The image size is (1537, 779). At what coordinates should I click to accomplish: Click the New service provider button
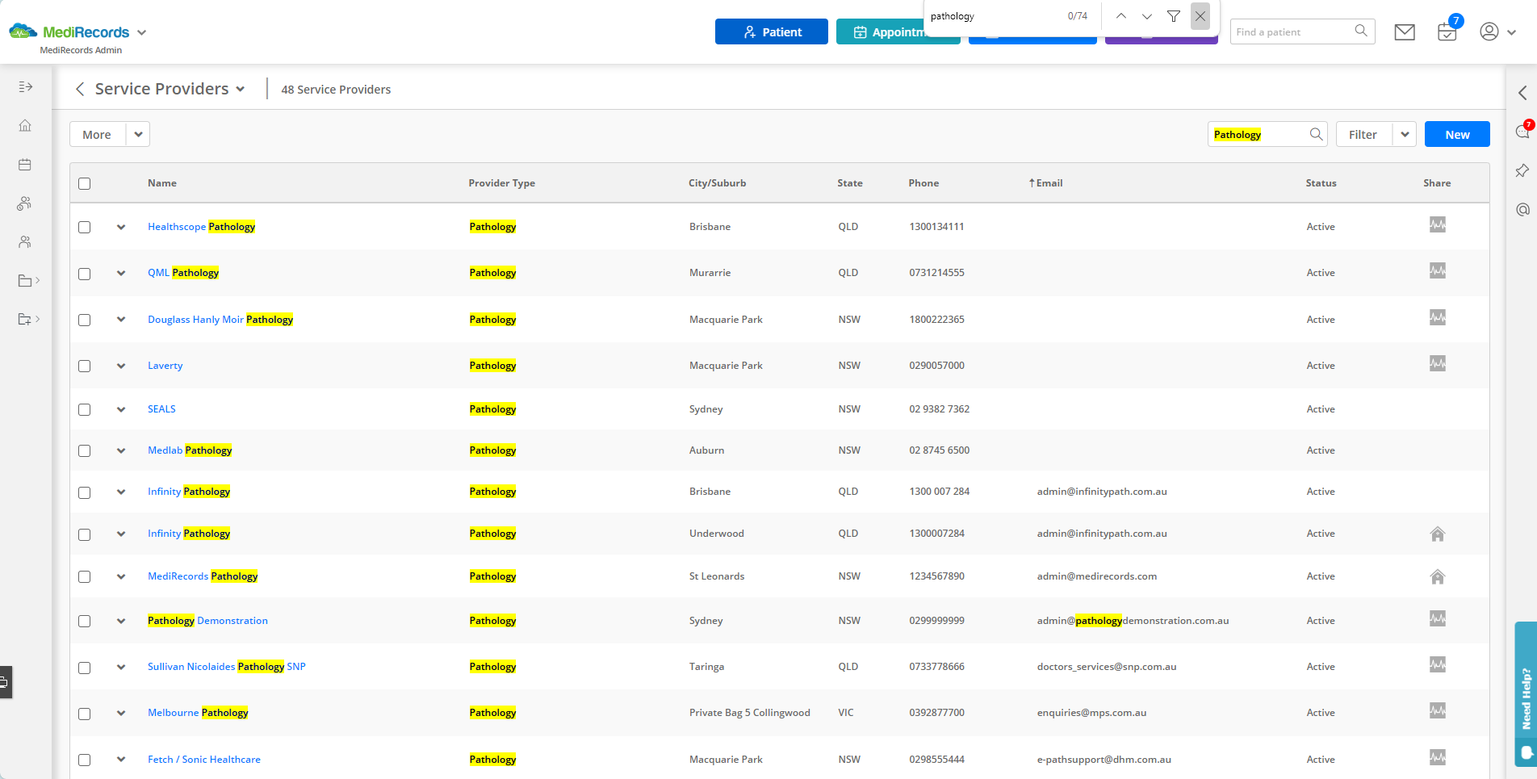1457,134
